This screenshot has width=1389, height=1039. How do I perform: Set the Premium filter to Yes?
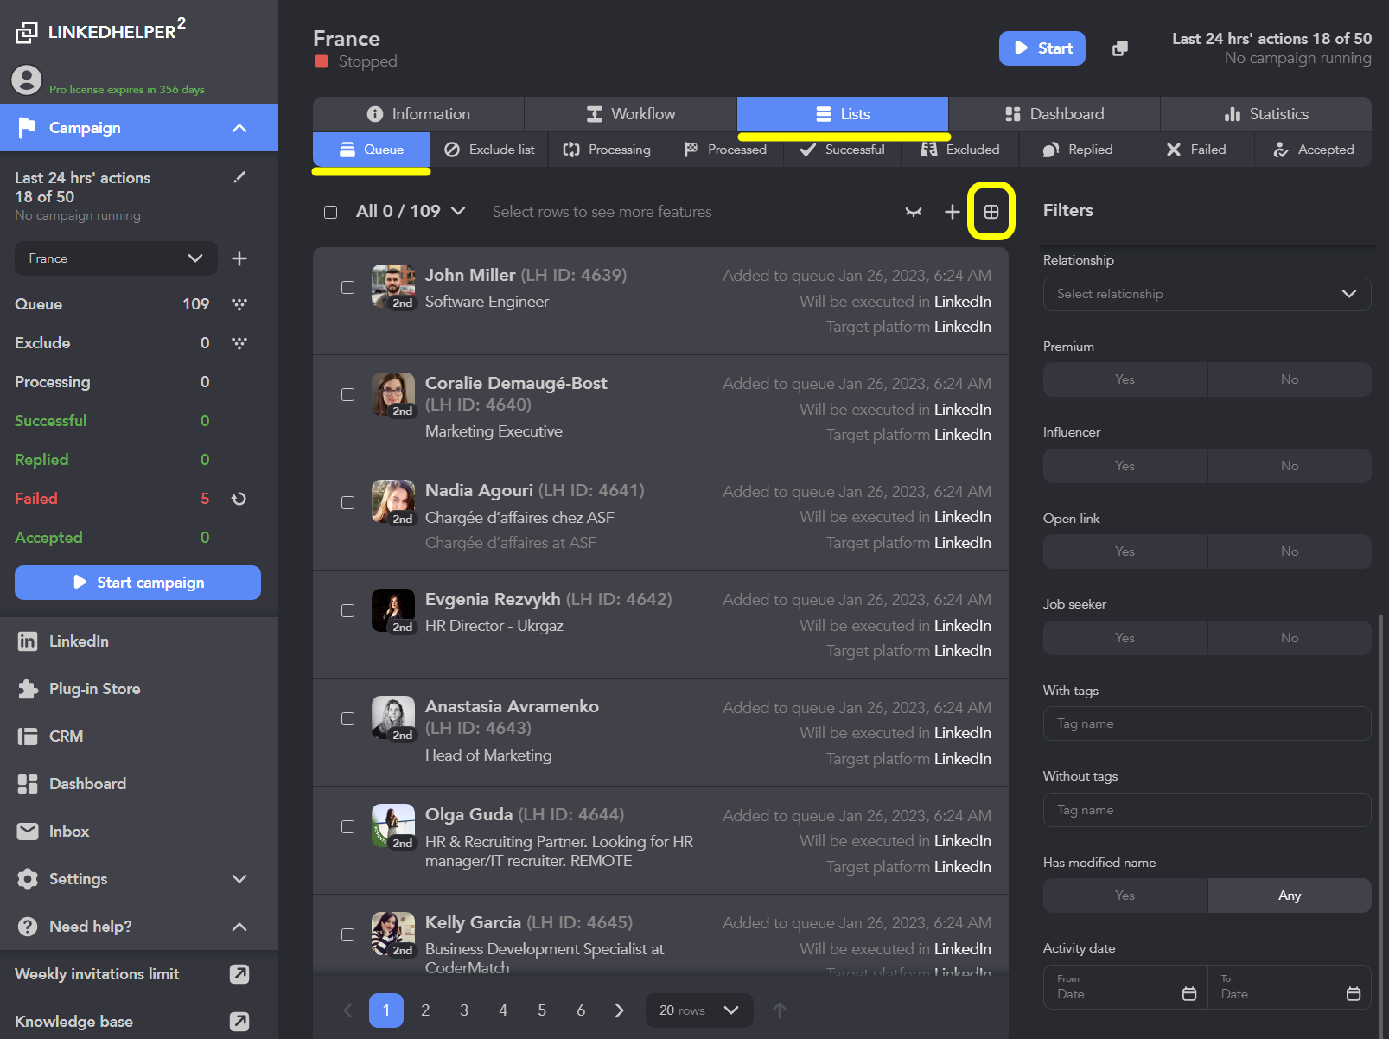1125,379
